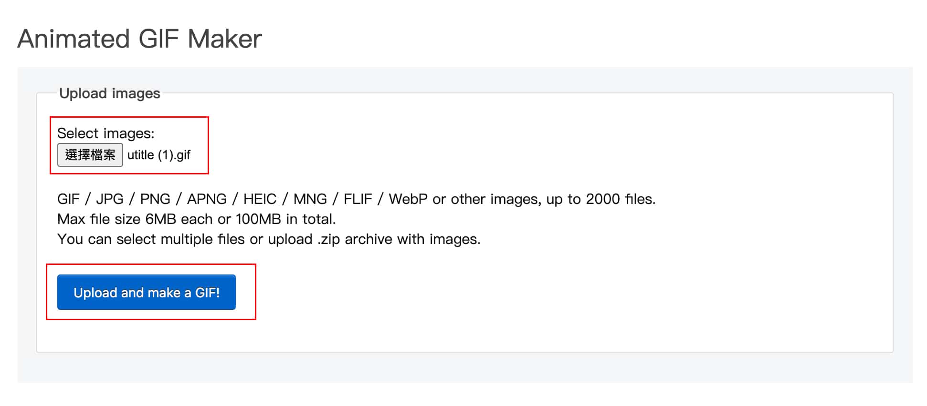Click the 選擇檔案 choose file button
The image size is (927, 406).
[90, 155]
